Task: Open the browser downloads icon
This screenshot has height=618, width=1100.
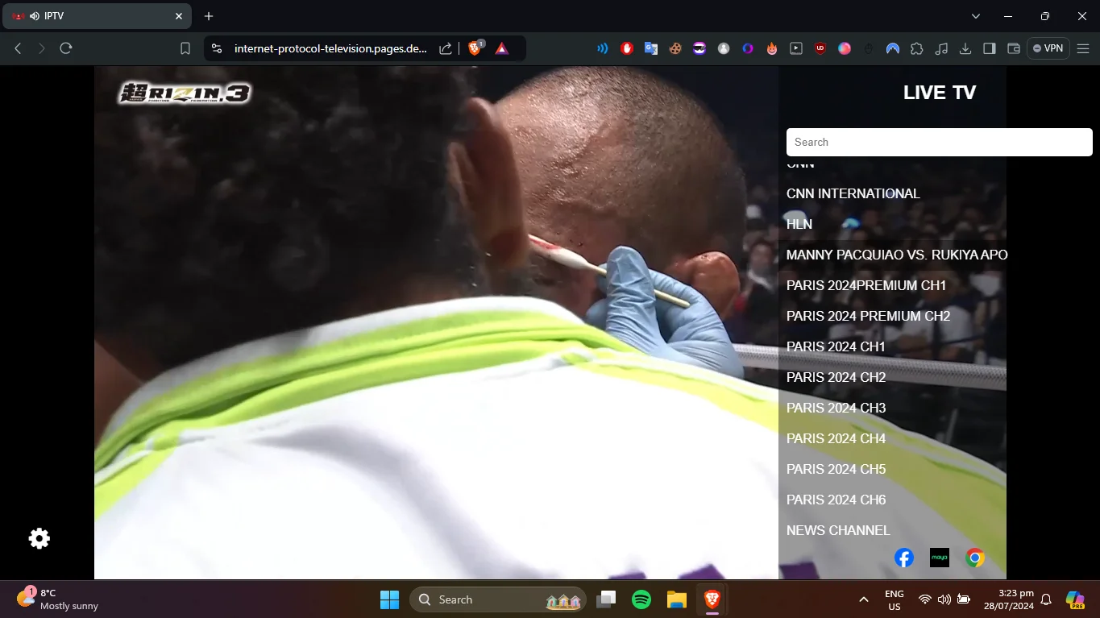Action: tap(965, 48)
